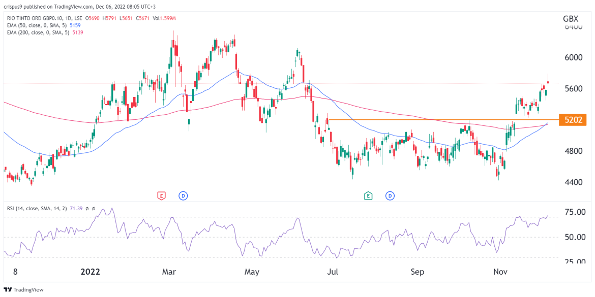
Task: Click the blue D dividend marker near August
Action: tap(390, 194)
